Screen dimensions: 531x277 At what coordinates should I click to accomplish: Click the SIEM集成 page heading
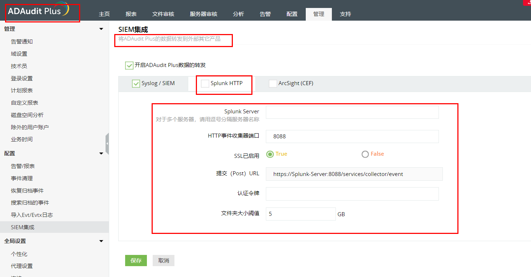pos(133,30)
